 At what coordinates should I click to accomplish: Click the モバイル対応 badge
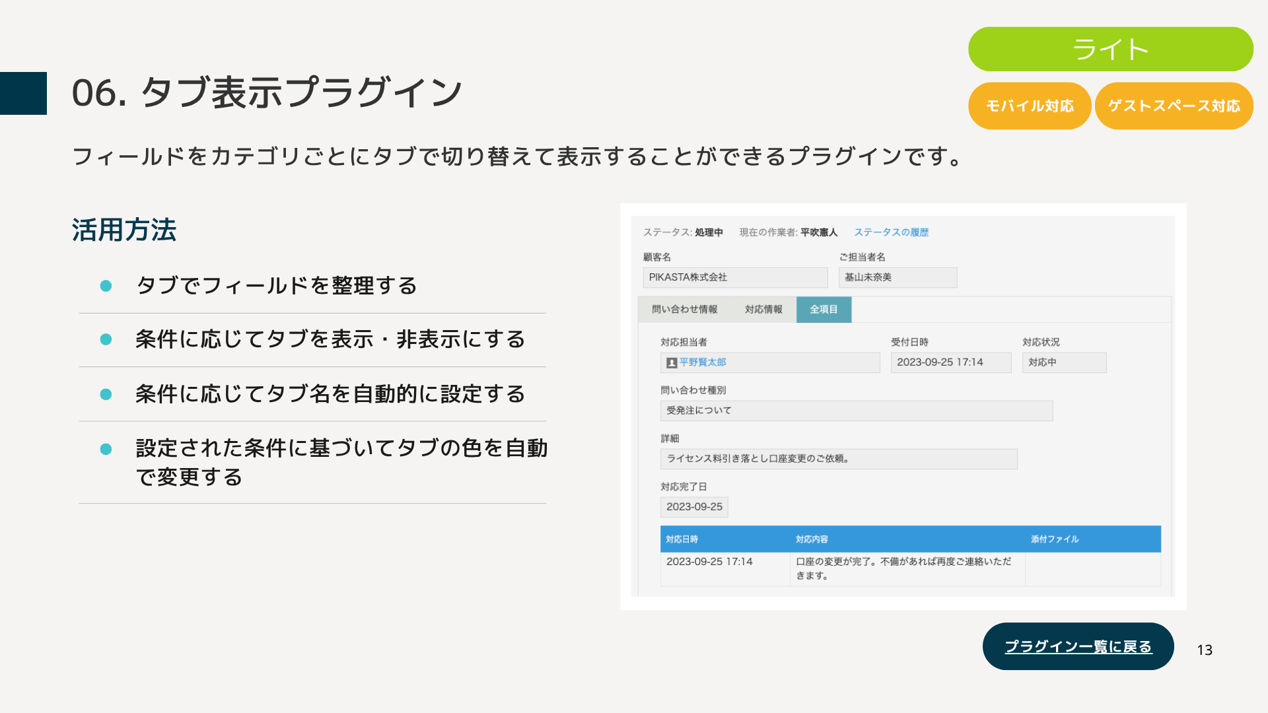(x=1029, y=106)
